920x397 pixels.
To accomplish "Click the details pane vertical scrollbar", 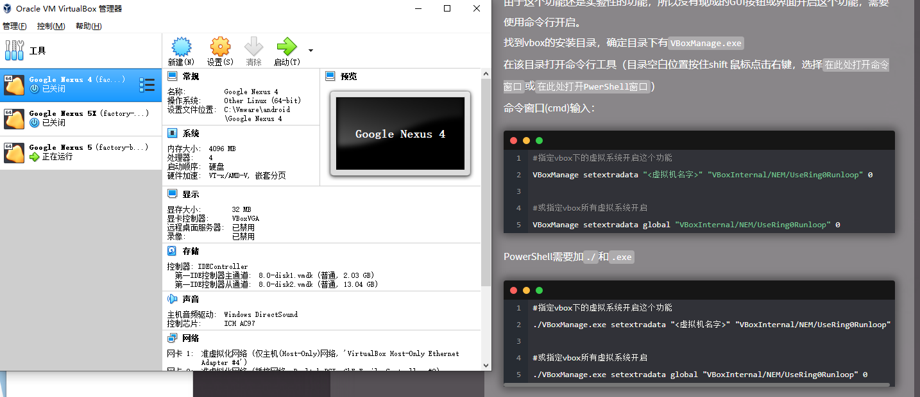I will point(486,182).
